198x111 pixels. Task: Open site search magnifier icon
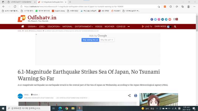[x=175, y=27]
